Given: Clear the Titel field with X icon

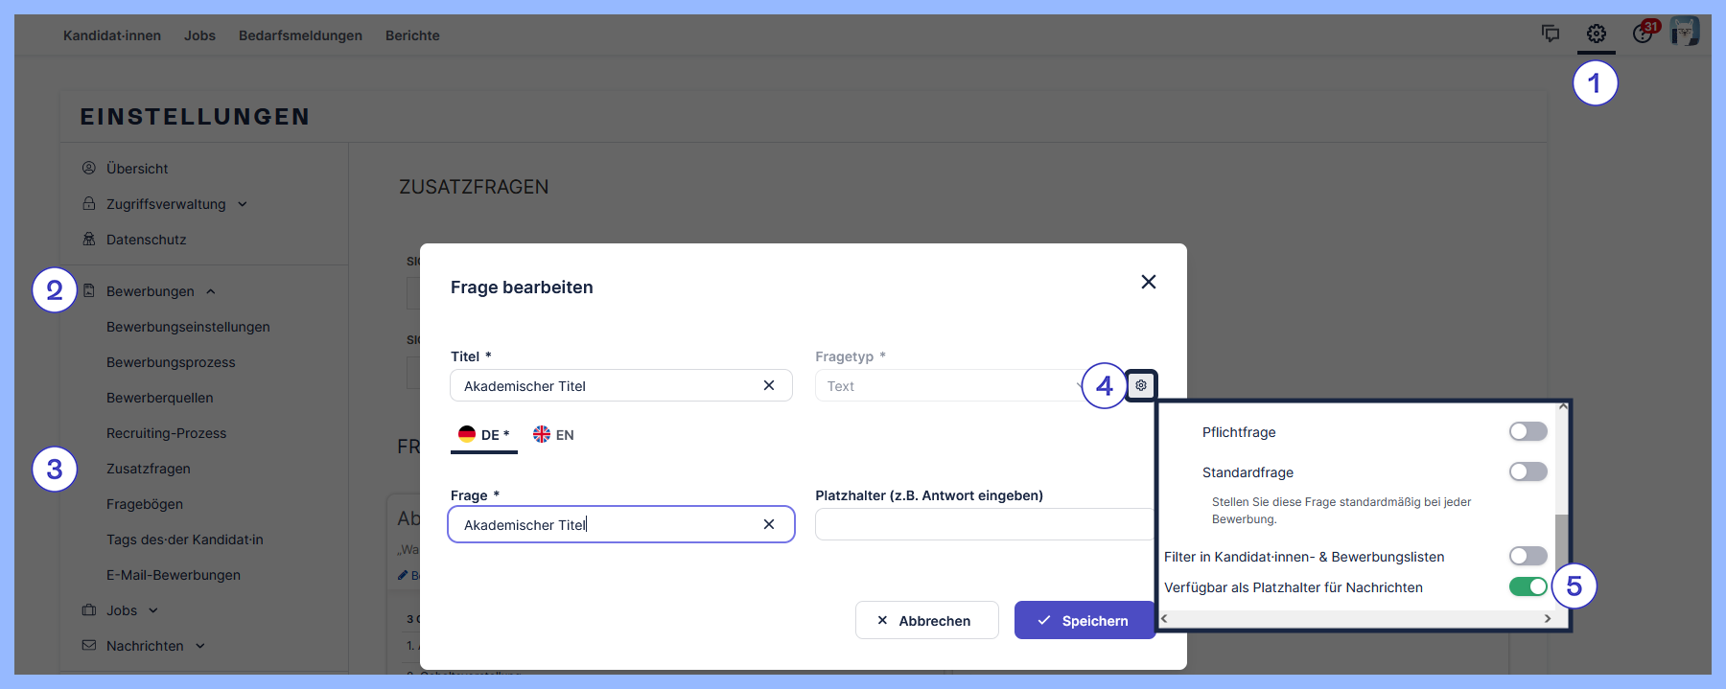Looking at the screenshot, I should [x=768, y=385].
